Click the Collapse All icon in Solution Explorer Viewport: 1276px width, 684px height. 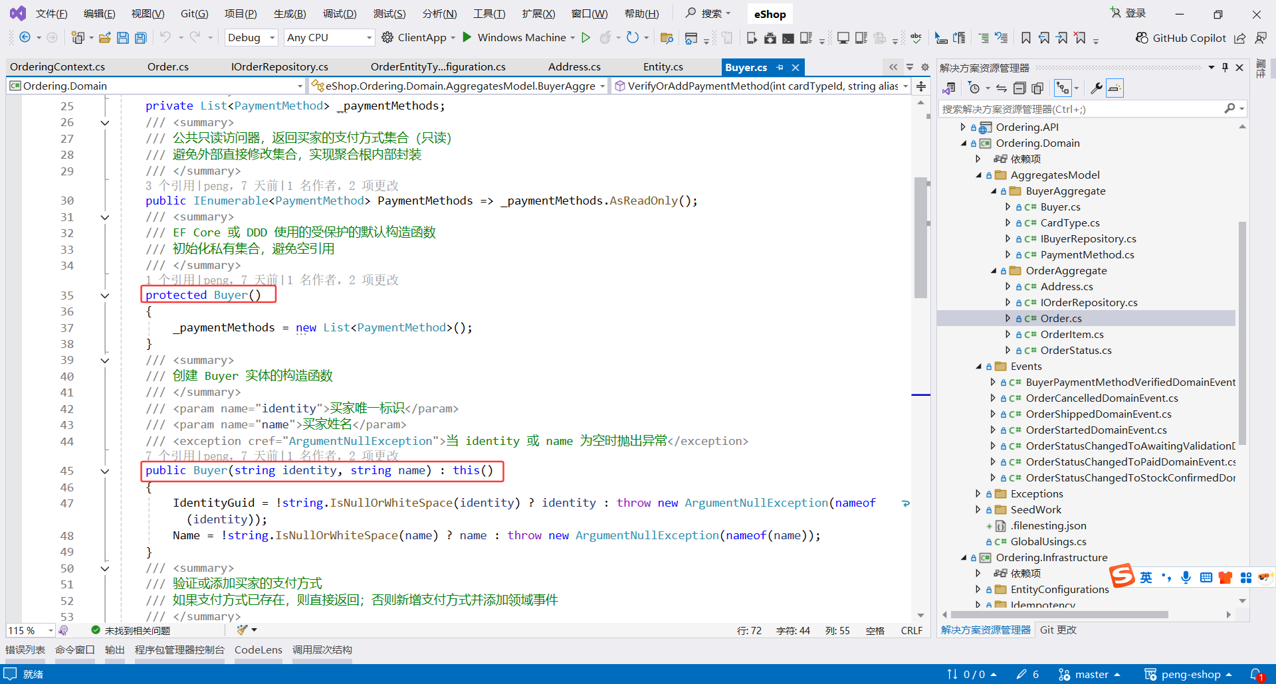pyautogui.click(x=1019, y=88)
